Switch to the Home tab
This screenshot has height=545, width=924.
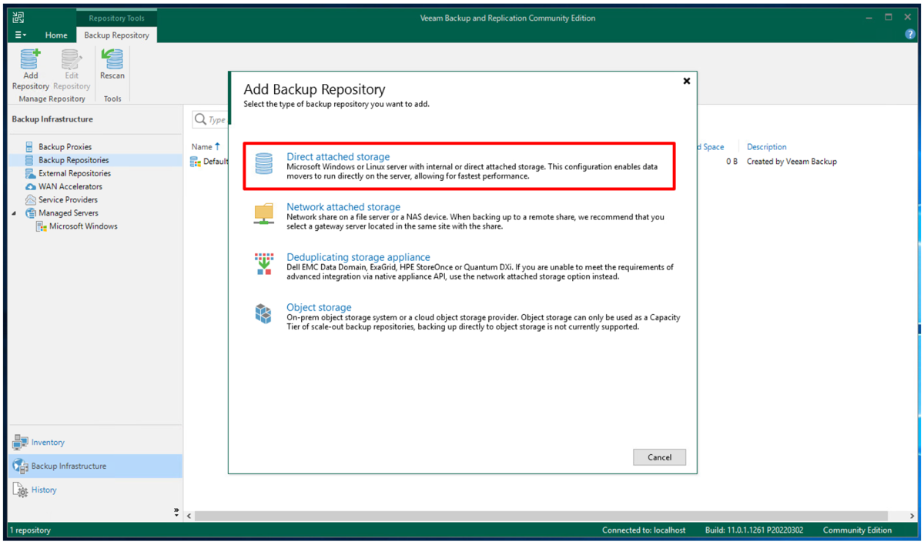56,35
